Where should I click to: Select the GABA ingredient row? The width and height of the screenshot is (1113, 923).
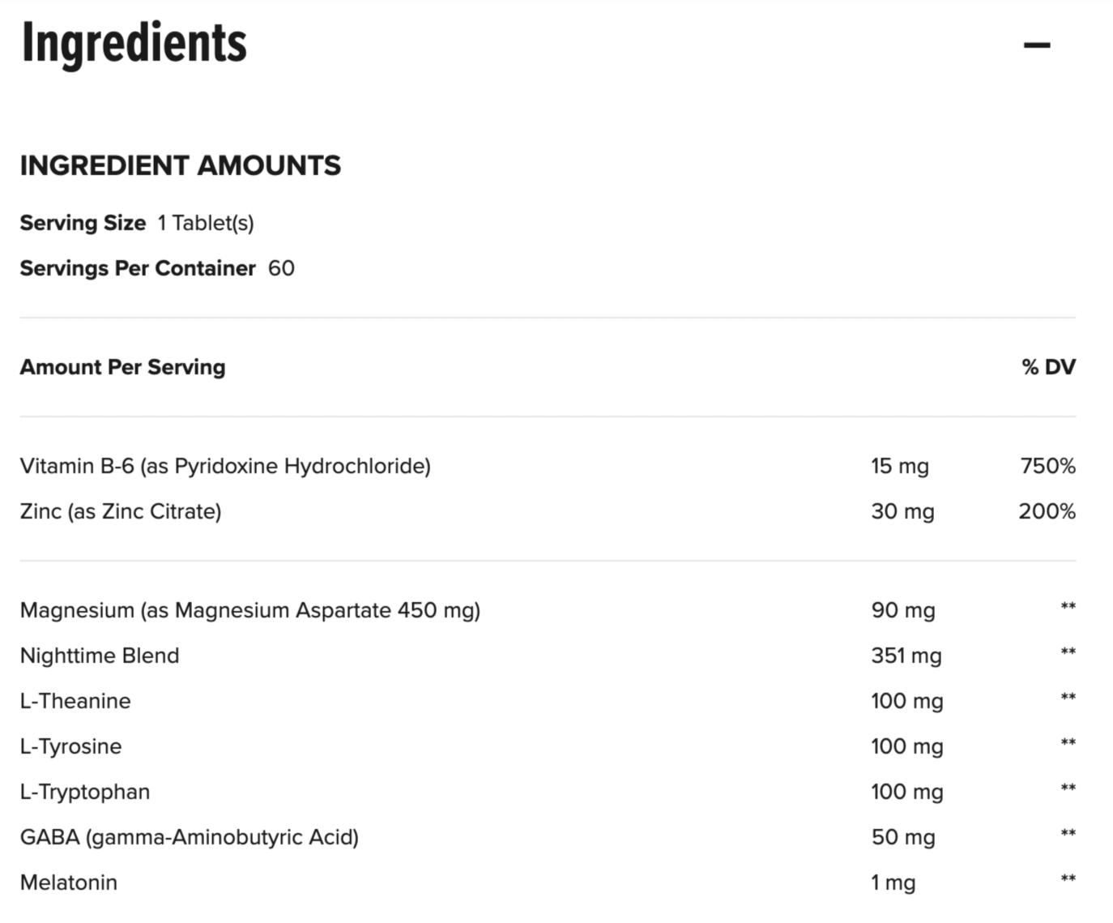190,837
